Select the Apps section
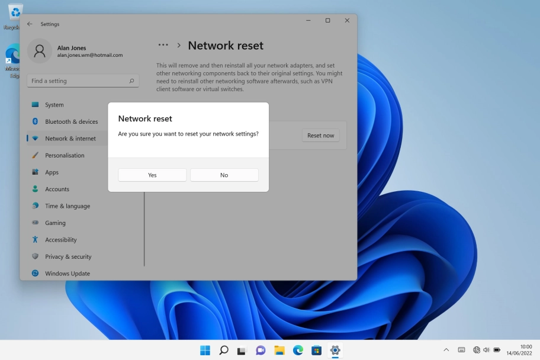The height and width of the screenshot is (360, 540). 37,172
